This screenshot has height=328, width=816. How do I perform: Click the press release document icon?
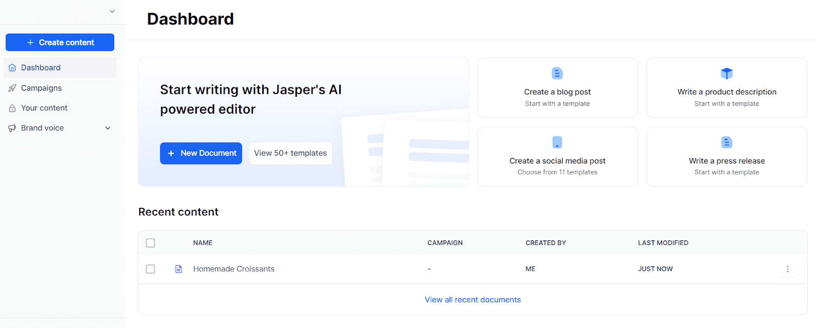(x=726, y=142)
